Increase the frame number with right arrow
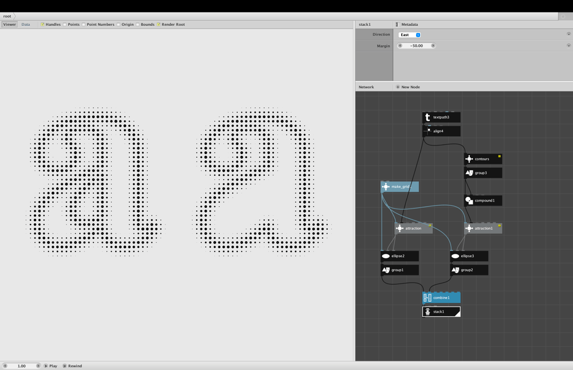This screenshot has height=370, width=573. click(x=38, y=365)
